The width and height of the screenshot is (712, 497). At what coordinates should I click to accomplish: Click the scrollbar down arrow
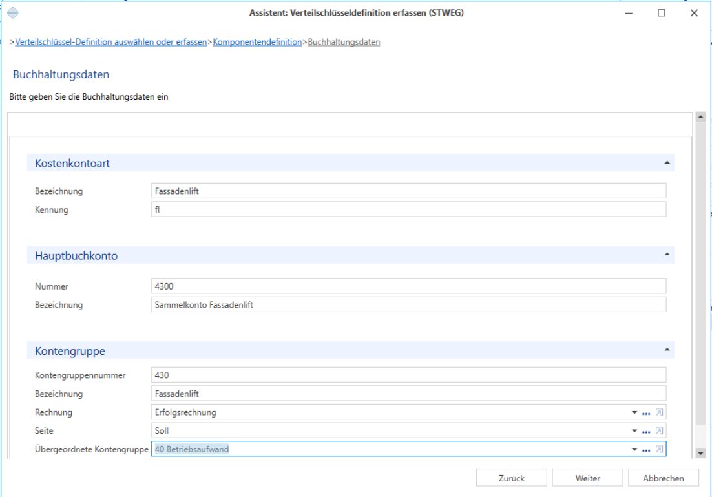[700, 453]
